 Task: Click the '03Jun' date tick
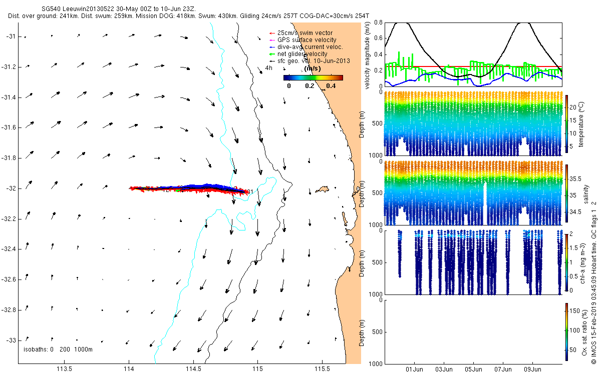click(444, 370)
